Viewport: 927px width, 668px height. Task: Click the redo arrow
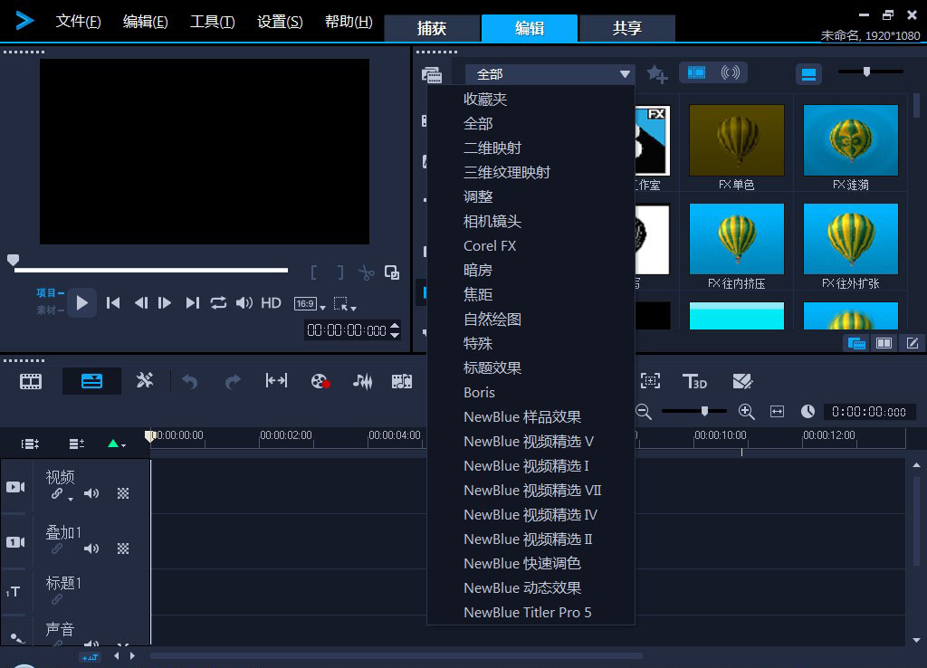point(233,381)
